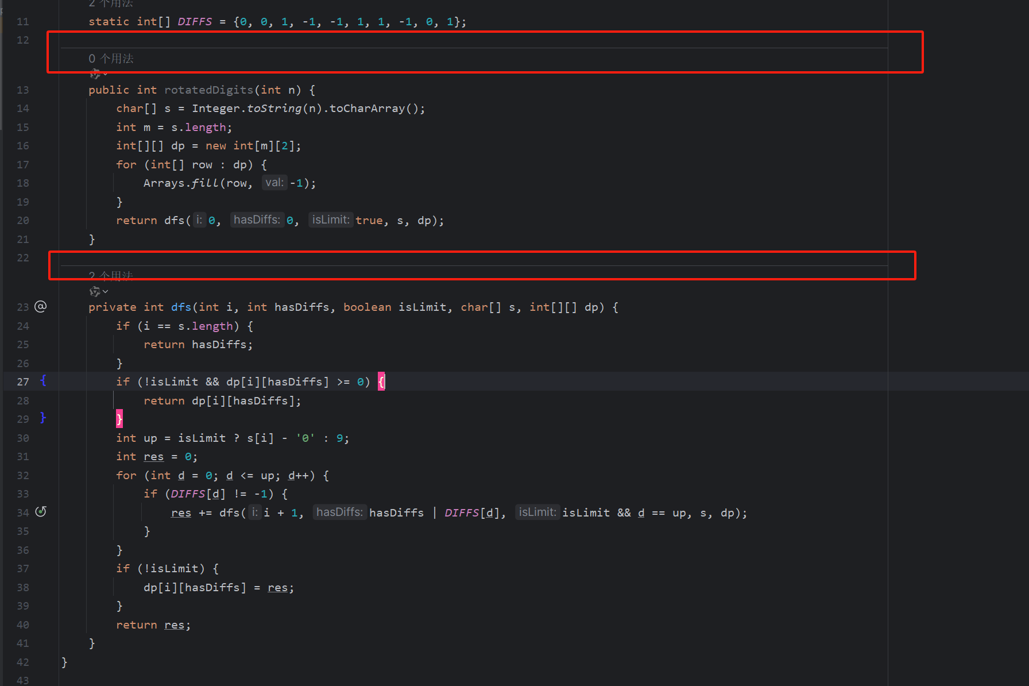Click the highlighted closing brace on line 29

[x=119, y=419]
